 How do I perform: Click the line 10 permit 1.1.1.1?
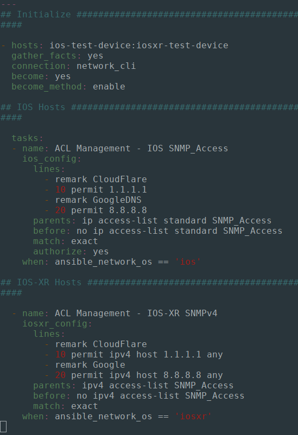(x=101, y=190)
